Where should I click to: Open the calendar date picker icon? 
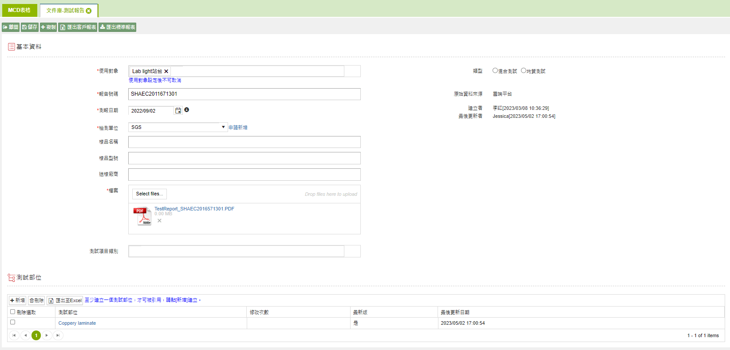click(178, 110)
